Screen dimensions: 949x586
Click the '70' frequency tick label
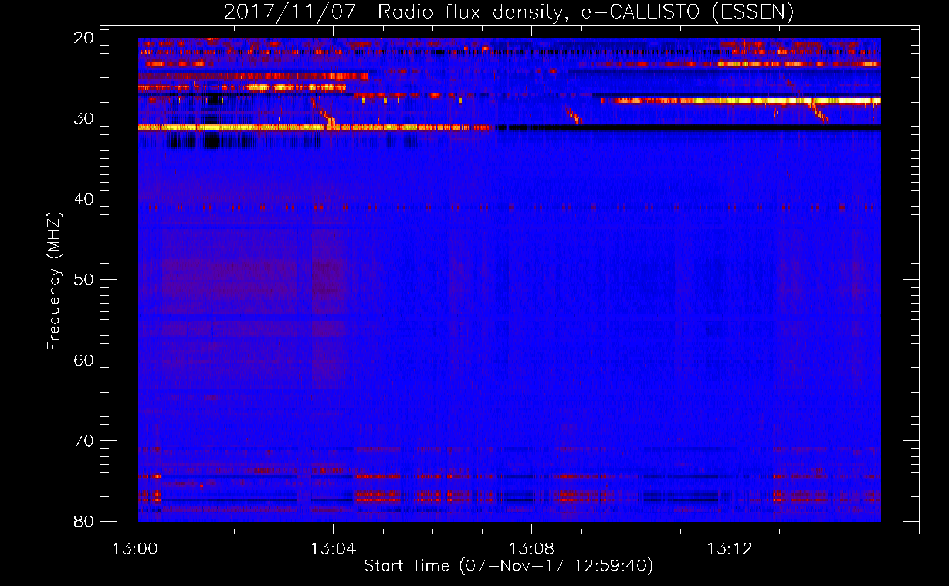point(84,441)
